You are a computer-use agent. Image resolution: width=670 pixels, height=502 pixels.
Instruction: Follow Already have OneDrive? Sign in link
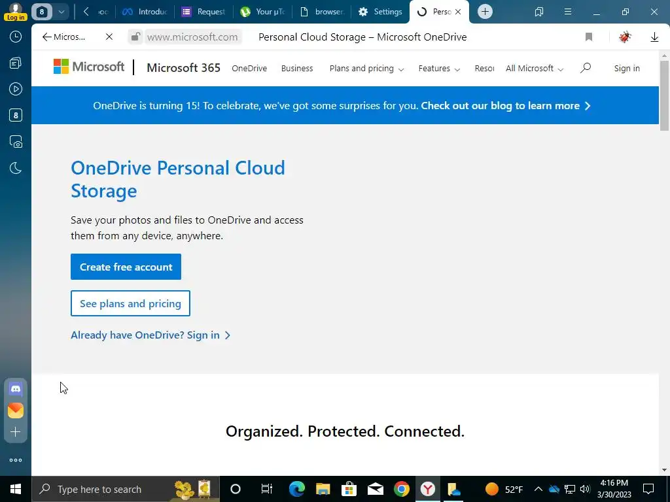[150, 335]
